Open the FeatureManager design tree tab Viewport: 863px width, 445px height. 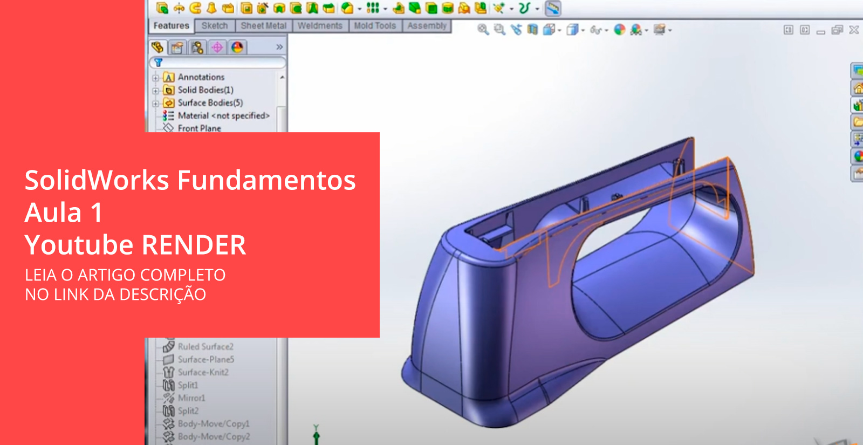coord(157,47)
